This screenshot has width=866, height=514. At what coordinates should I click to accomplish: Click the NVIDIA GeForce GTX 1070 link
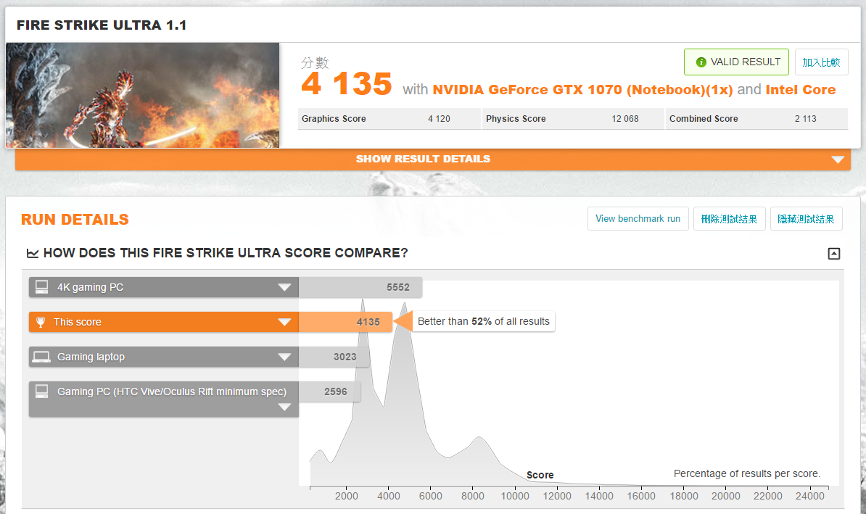pyautogui.click(x=582, y=90)
